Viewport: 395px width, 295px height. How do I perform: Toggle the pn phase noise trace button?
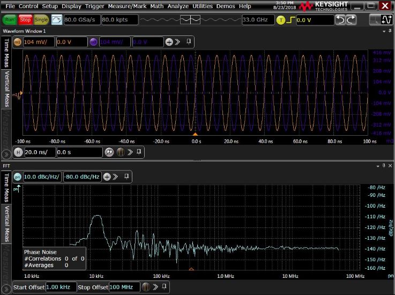[17, 176]
